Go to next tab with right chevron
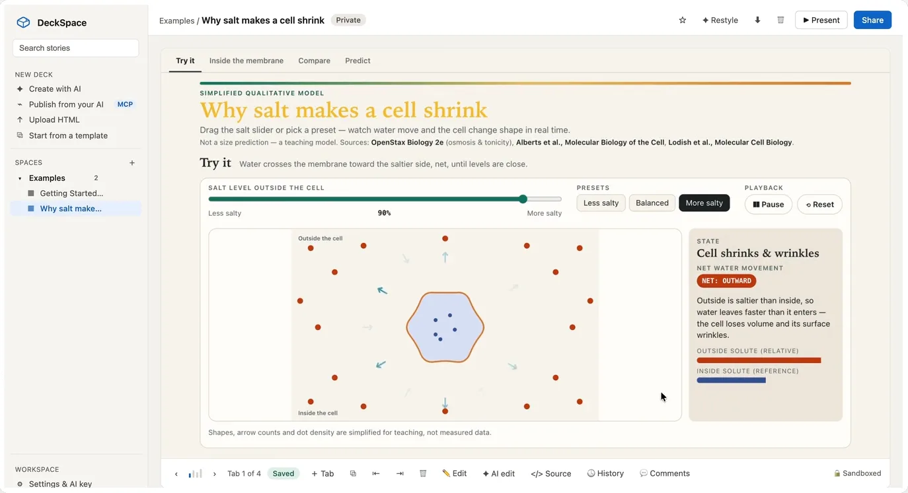 coord(215,474)
